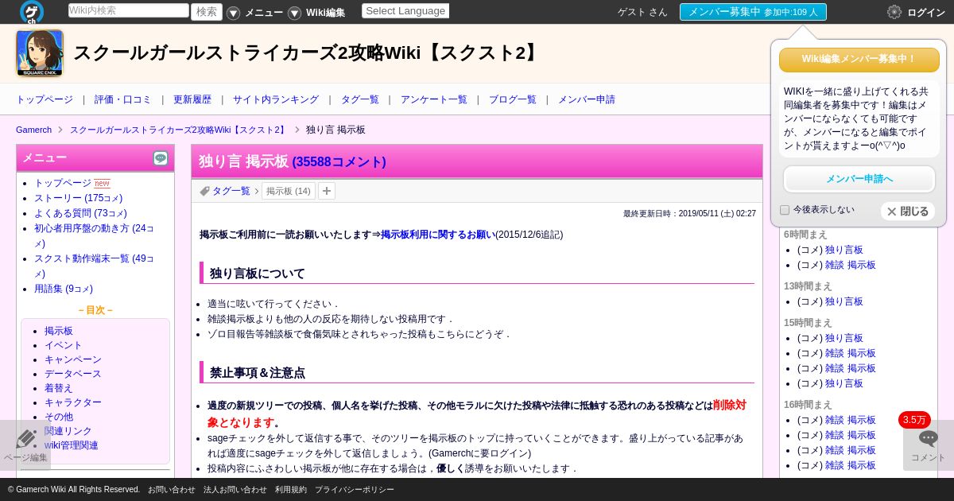Click the 検索 button
The width and height of the screenshot is (954, 501).
(207, 11)
